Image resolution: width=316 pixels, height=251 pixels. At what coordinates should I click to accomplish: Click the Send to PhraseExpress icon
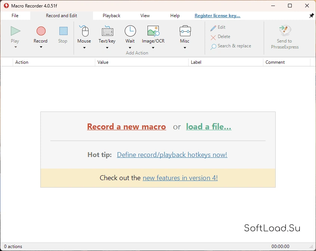coord(285,30)
